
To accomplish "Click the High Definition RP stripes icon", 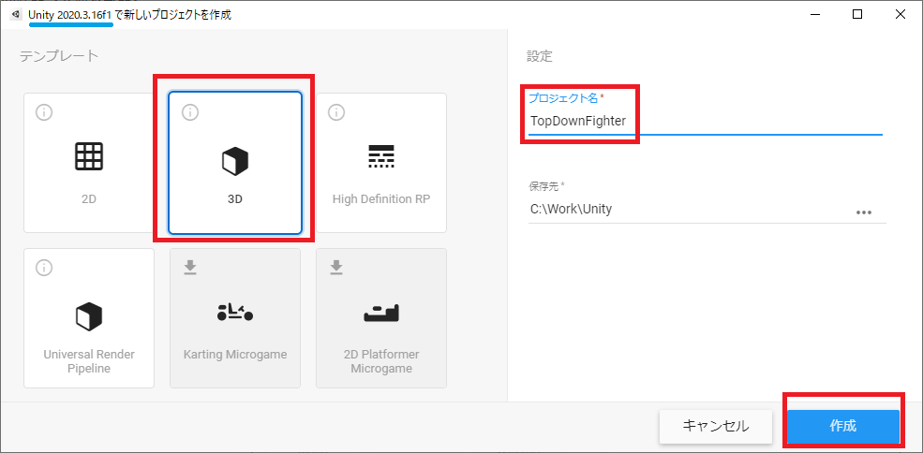I will pyautogui.click(x=380, y=156).
